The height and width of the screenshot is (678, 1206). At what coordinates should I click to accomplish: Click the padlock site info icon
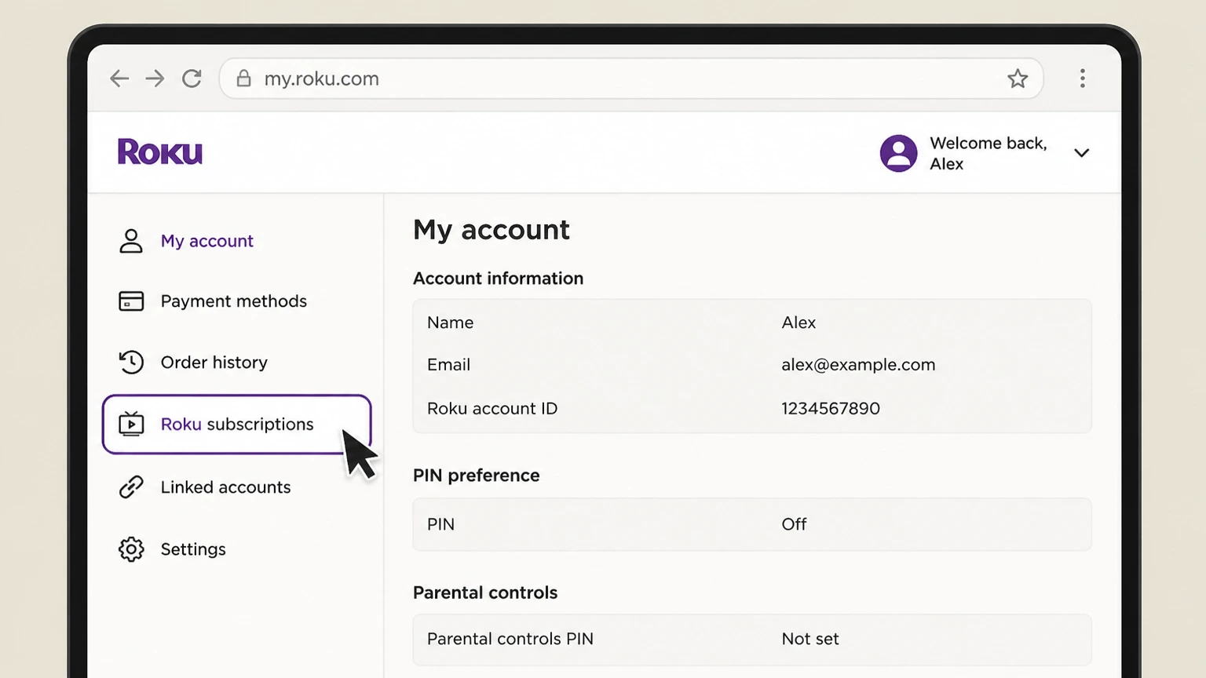click(x=244, y=78)
